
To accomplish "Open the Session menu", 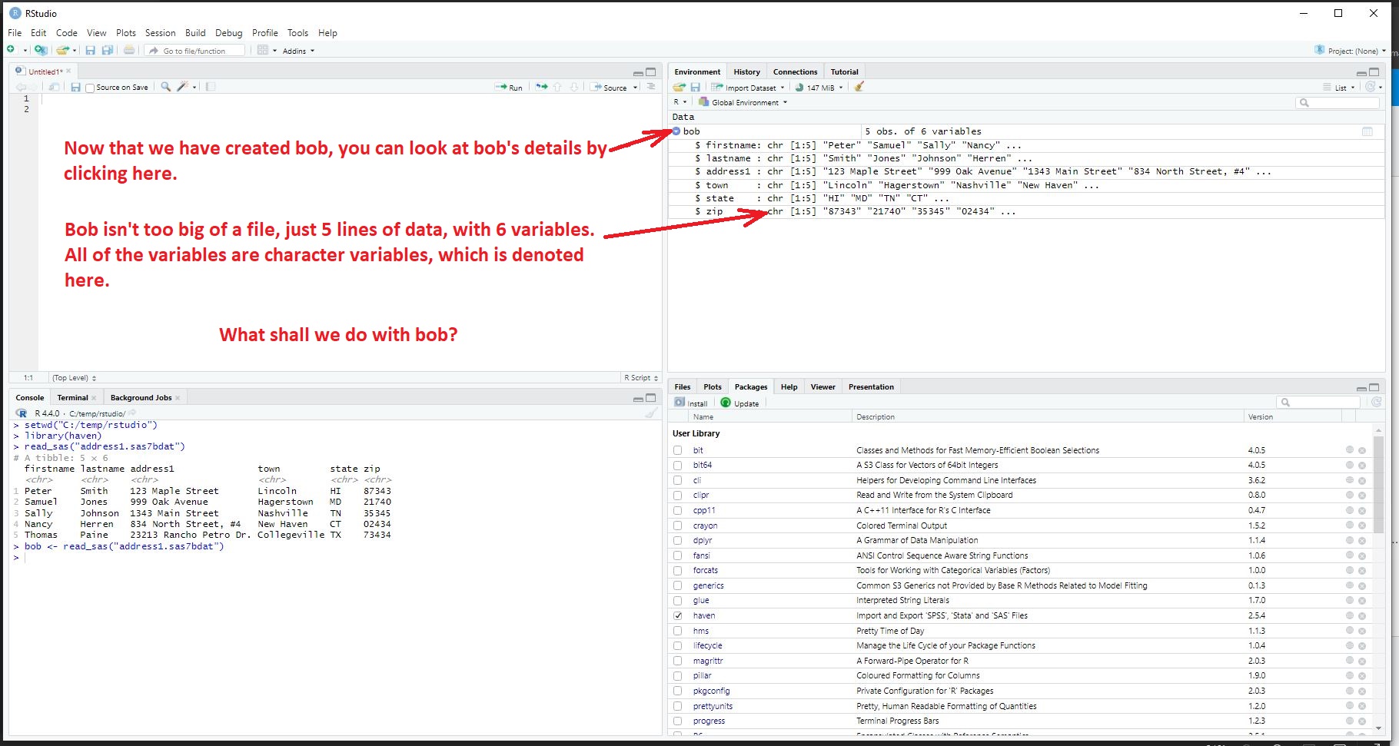I will point(160,33).
